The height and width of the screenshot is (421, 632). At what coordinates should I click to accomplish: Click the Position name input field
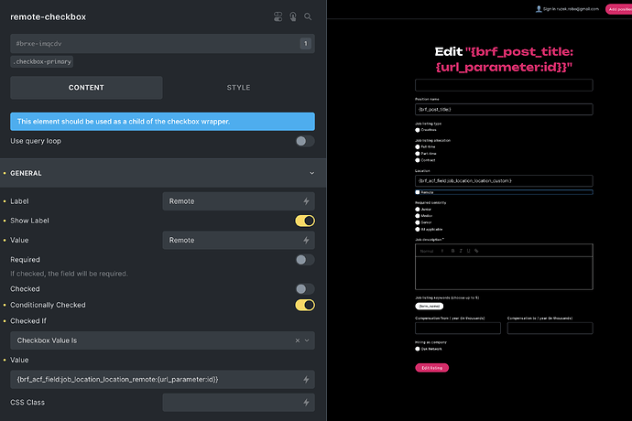pyautogui.click(x=504, y=109)
